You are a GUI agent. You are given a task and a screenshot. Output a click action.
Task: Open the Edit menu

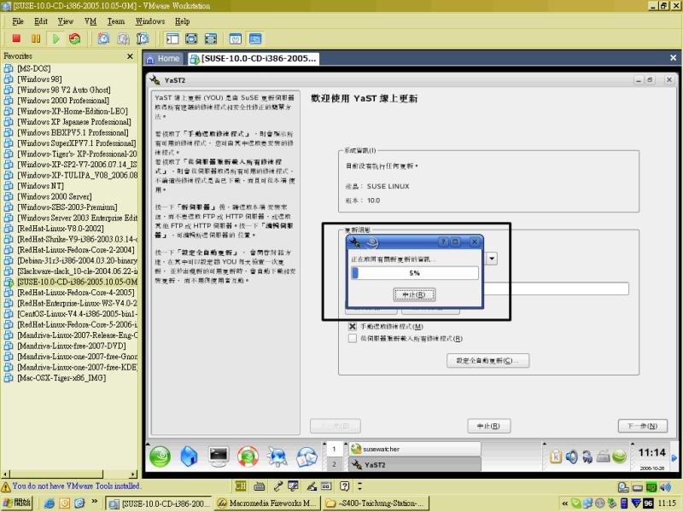[41, 21]
